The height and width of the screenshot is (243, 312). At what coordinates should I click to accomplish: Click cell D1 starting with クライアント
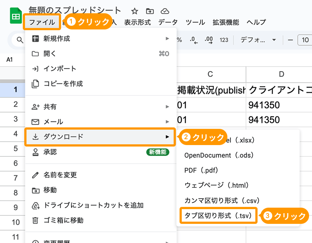click(279, 90)
